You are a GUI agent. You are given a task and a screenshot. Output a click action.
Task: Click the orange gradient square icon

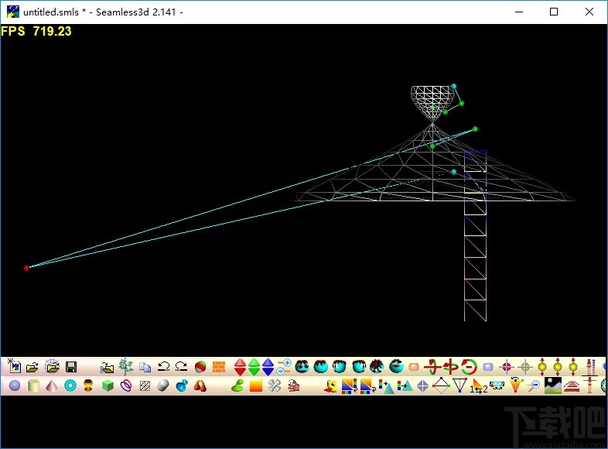coord(256,386)
